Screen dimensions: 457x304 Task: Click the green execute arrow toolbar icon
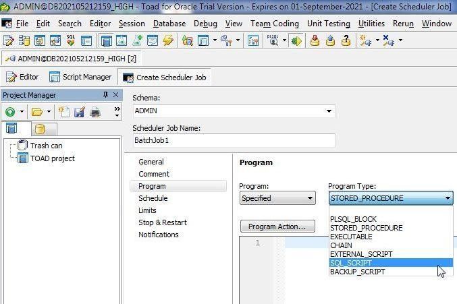pyautogui.click(x=296, y=40)
